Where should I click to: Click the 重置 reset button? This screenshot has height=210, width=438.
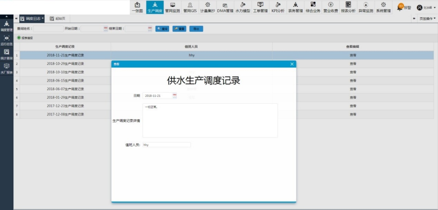click(179, 29)
